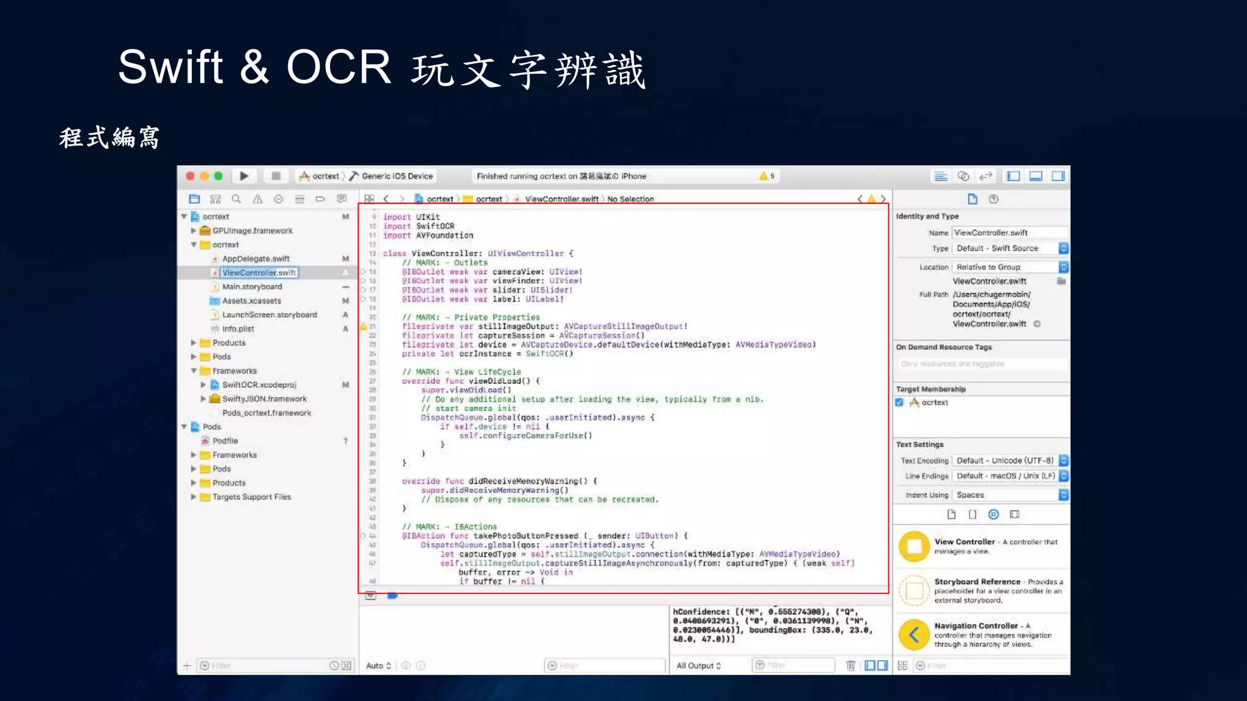Collapse the ocrtext folder group
1247x701 pixels.
(x=194, y=245)
